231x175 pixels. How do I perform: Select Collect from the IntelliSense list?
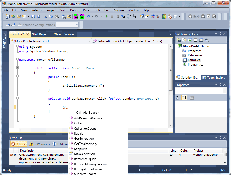tap(79, 123)
